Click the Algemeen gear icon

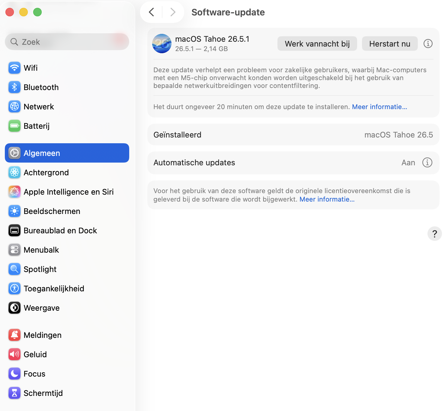tap(14, 153)
